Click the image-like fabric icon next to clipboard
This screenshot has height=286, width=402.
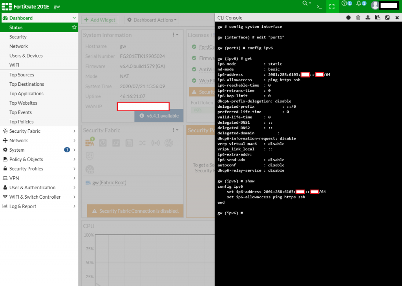(116, 143)
